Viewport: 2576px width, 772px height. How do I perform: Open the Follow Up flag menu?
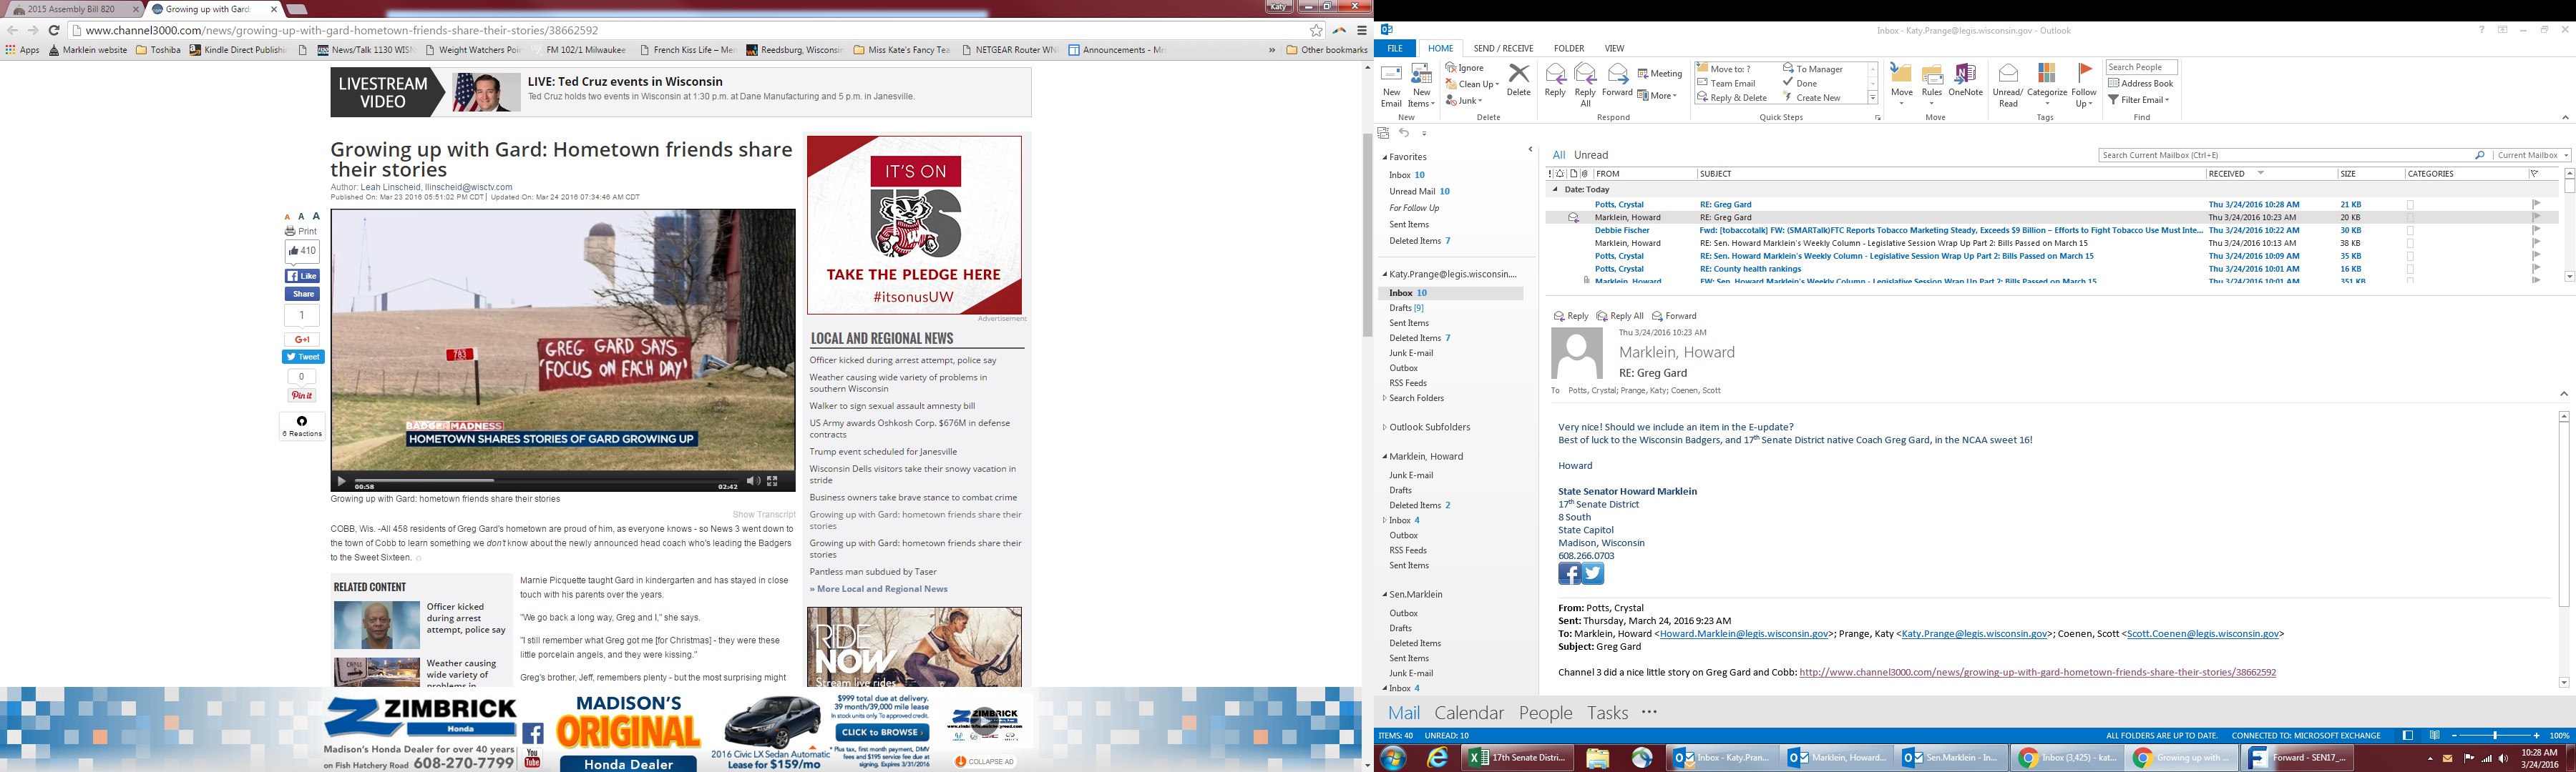tap(2084, 85)
